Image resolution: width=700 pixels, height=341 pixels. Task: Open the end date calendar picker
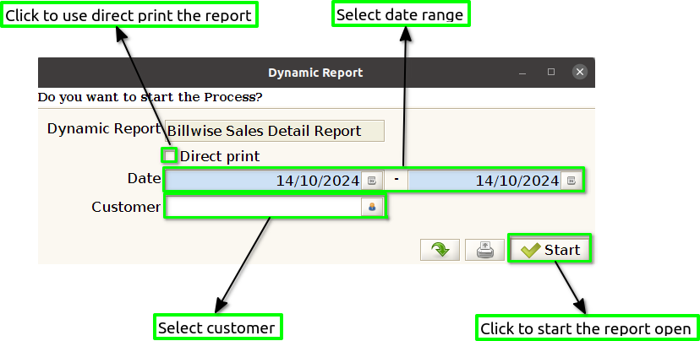point(571,181)
